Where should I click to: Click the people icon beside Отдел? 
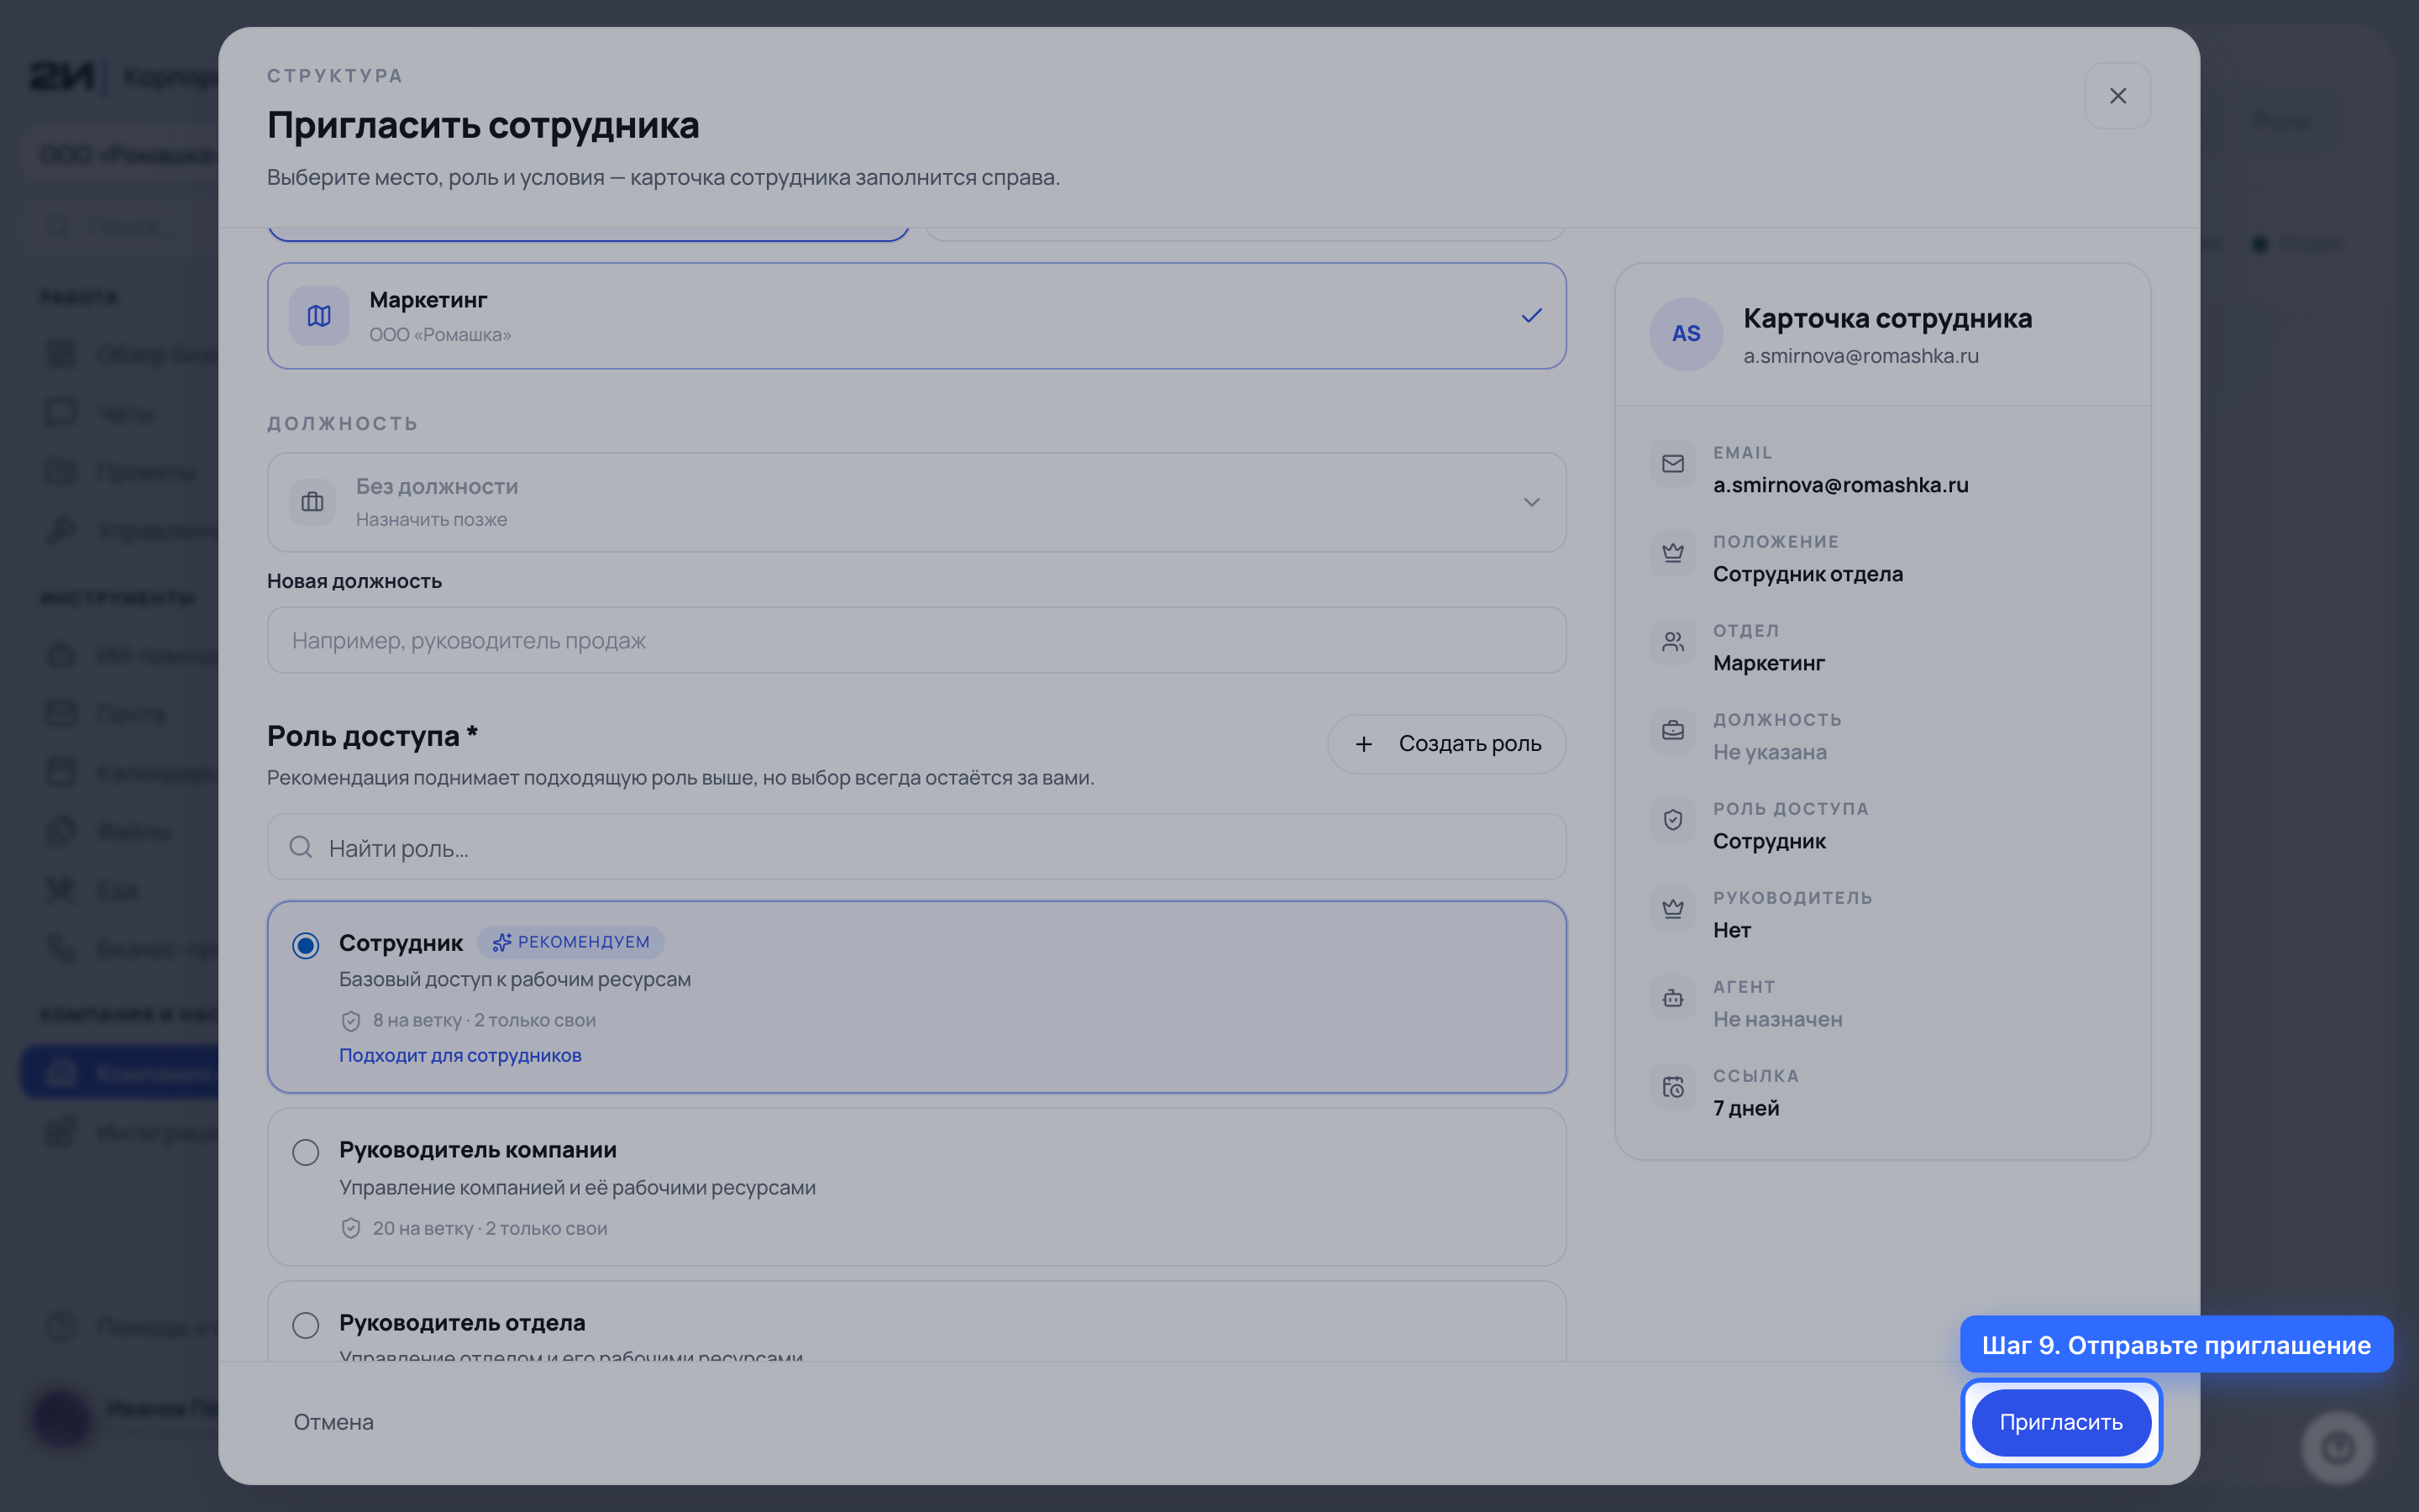pos(1673,642)
